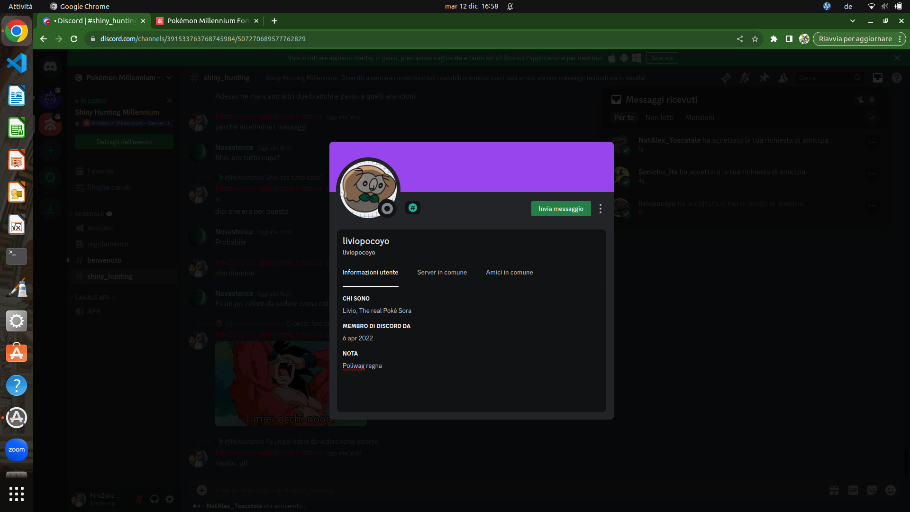Screen dimensions: 910x512
Task: Open Discord home direct messages icon
Action: pos(50,67)
